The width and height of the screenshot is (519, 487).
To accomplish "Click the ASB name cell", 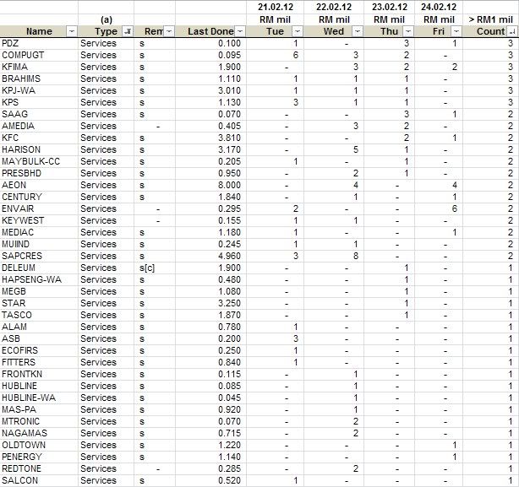I will (x=39, y=338).
